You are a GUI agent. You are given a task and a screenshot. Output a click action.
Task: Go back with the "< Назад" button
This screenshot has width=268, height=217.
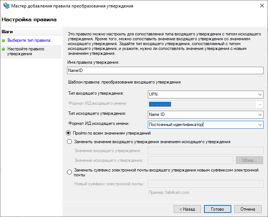pyautogui.click(x=187, y=209)
